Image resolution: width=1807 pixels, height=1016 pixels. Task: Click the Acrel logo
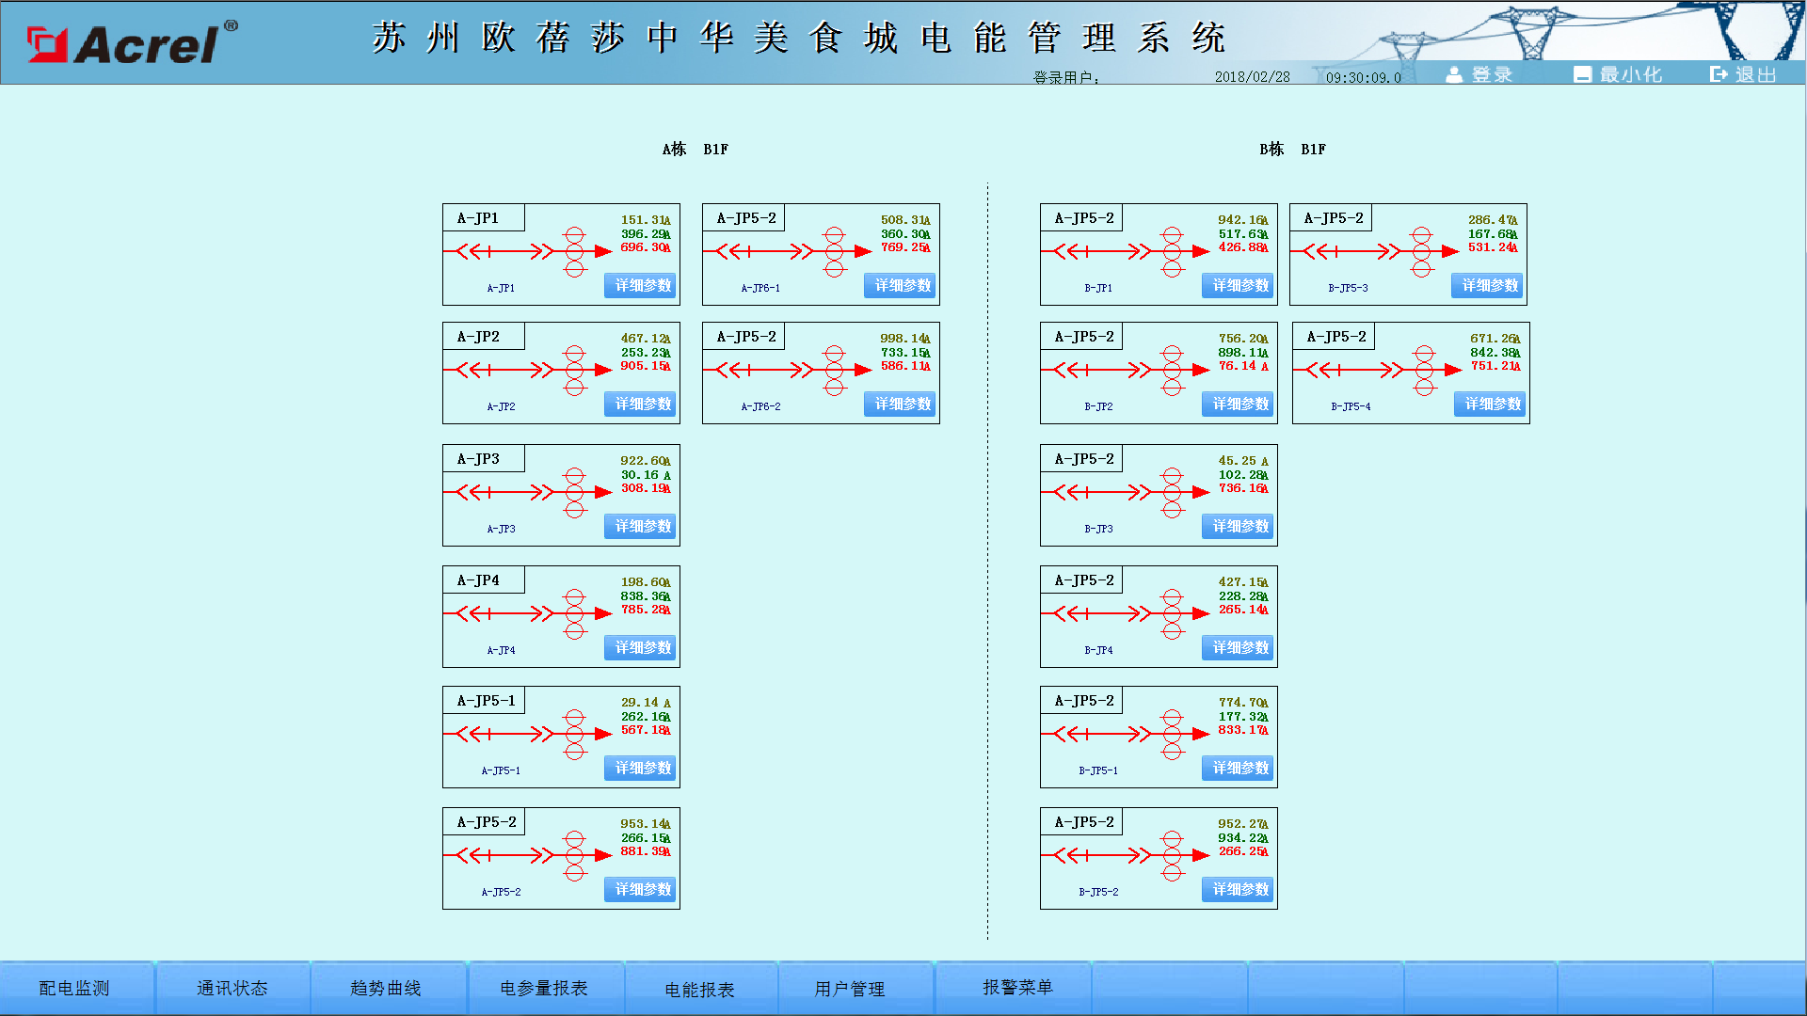pos(132,43)
